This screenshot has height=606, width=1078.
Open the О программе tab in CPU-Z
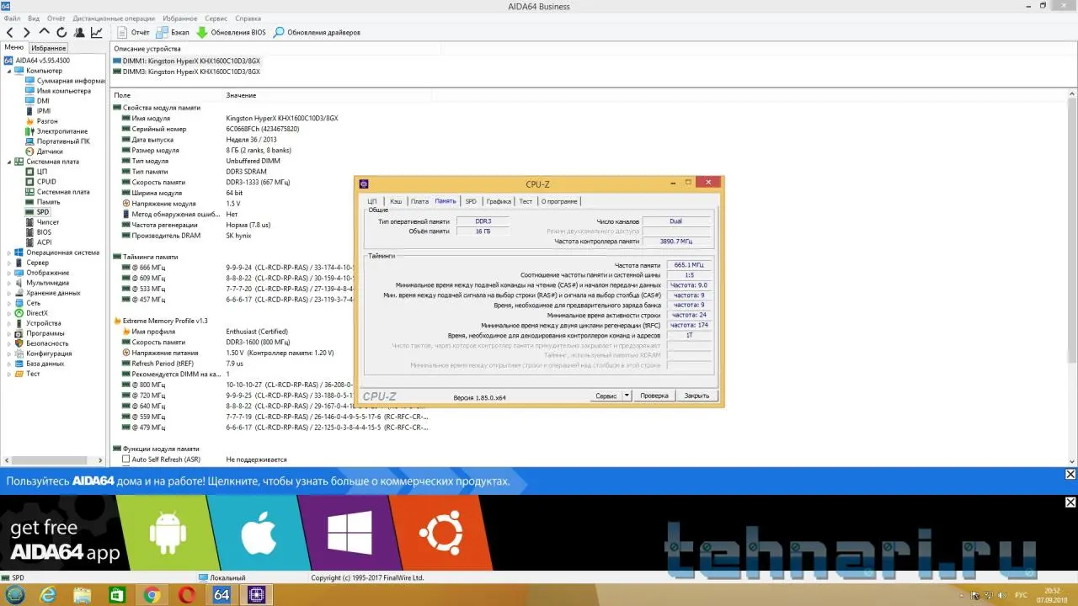(x=559, y=201)
